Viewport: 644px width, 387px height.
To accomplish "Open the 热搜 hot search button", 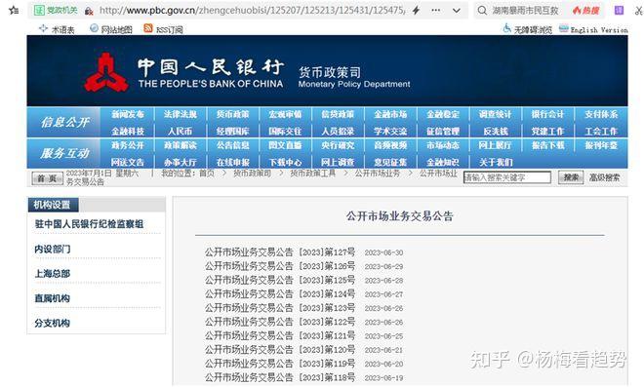I will click(585, 10).
